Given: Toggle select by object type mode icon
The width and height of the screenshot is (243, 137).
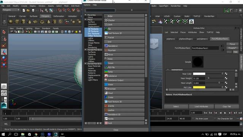Looking at the screenshot, I should (x=46, y=10).
